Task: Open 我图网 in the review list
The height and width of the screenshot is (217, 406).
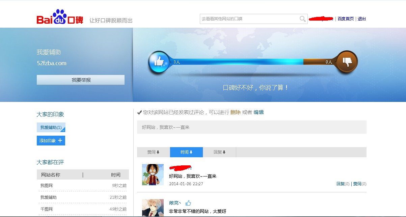Action: click(x=47, y=186)
